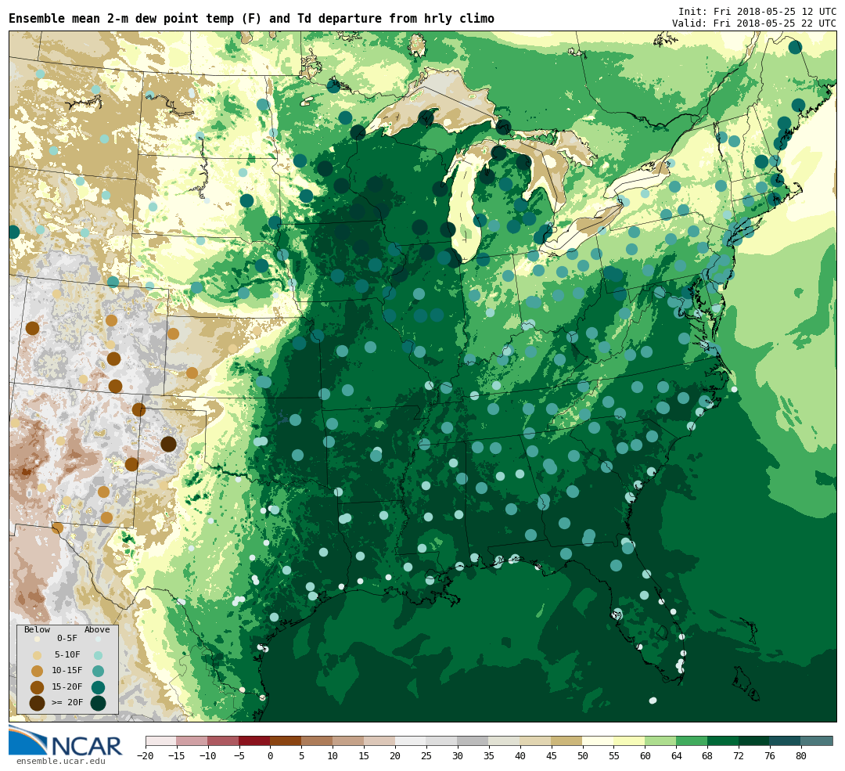Image resolution: width=845 pixels, height=771 pixels.
Task: Pick the yellow swatch between 55 and 60
Action: click(x=629, y=740)
